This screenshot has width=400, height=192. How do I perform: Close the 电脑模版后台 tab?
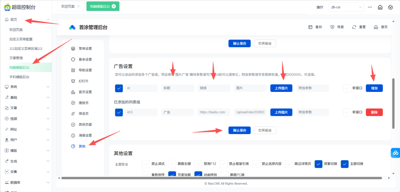pyautogui.click(x=114, y=6)
